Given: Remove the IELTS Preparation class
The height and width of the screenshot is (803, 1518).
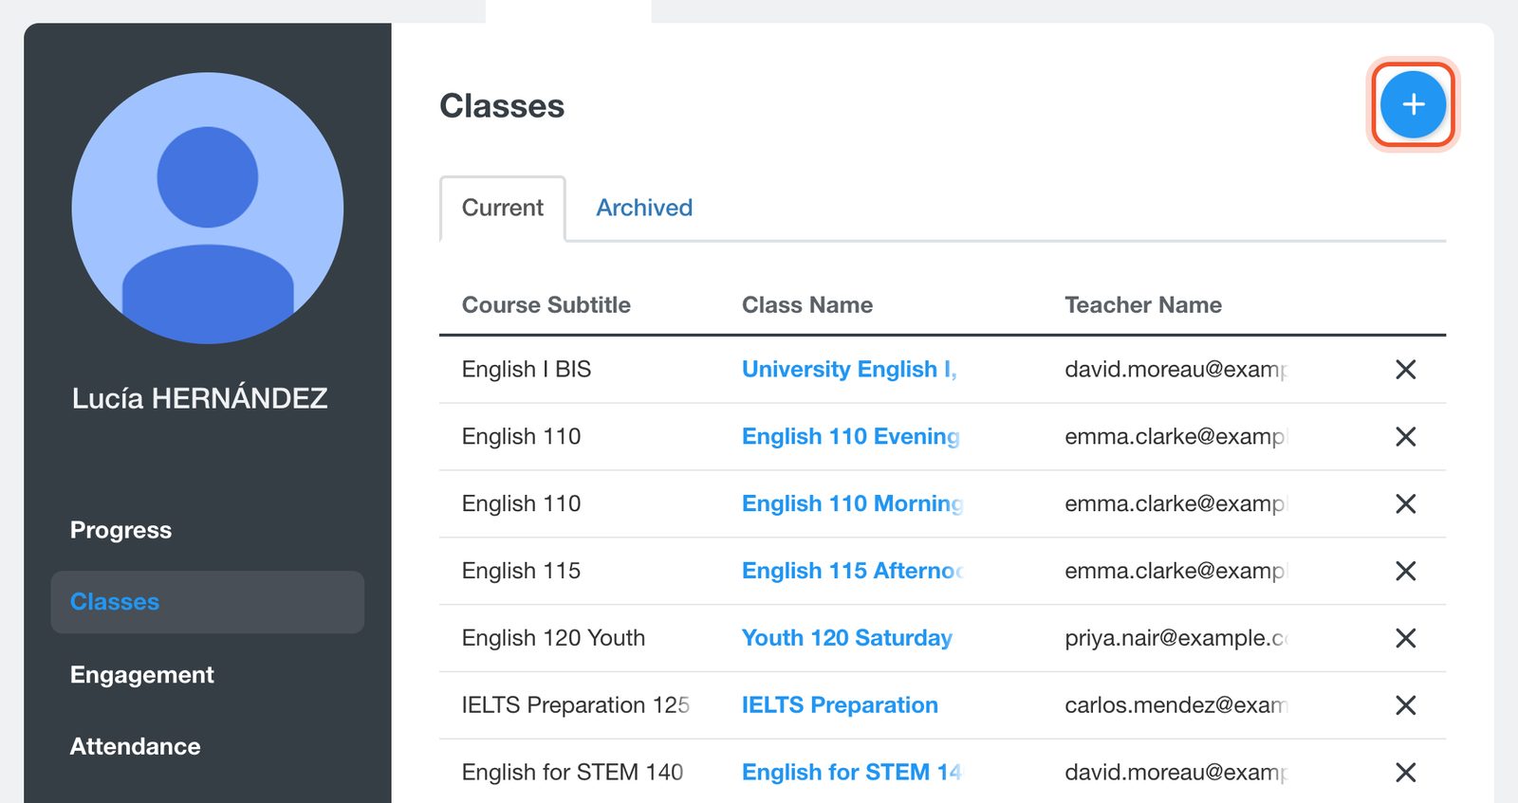Looking at the screenshot, I should pyautogui.click(x=1405, y=706).
